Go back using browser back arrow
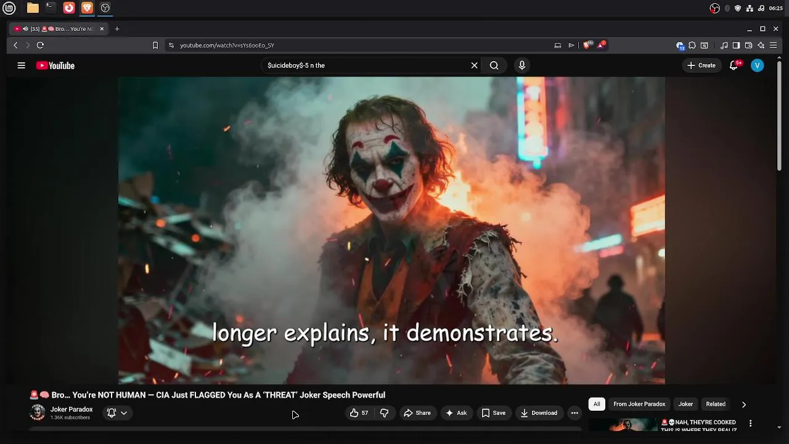The width and height of the screenshot is (789, 444). coord(16,45)
